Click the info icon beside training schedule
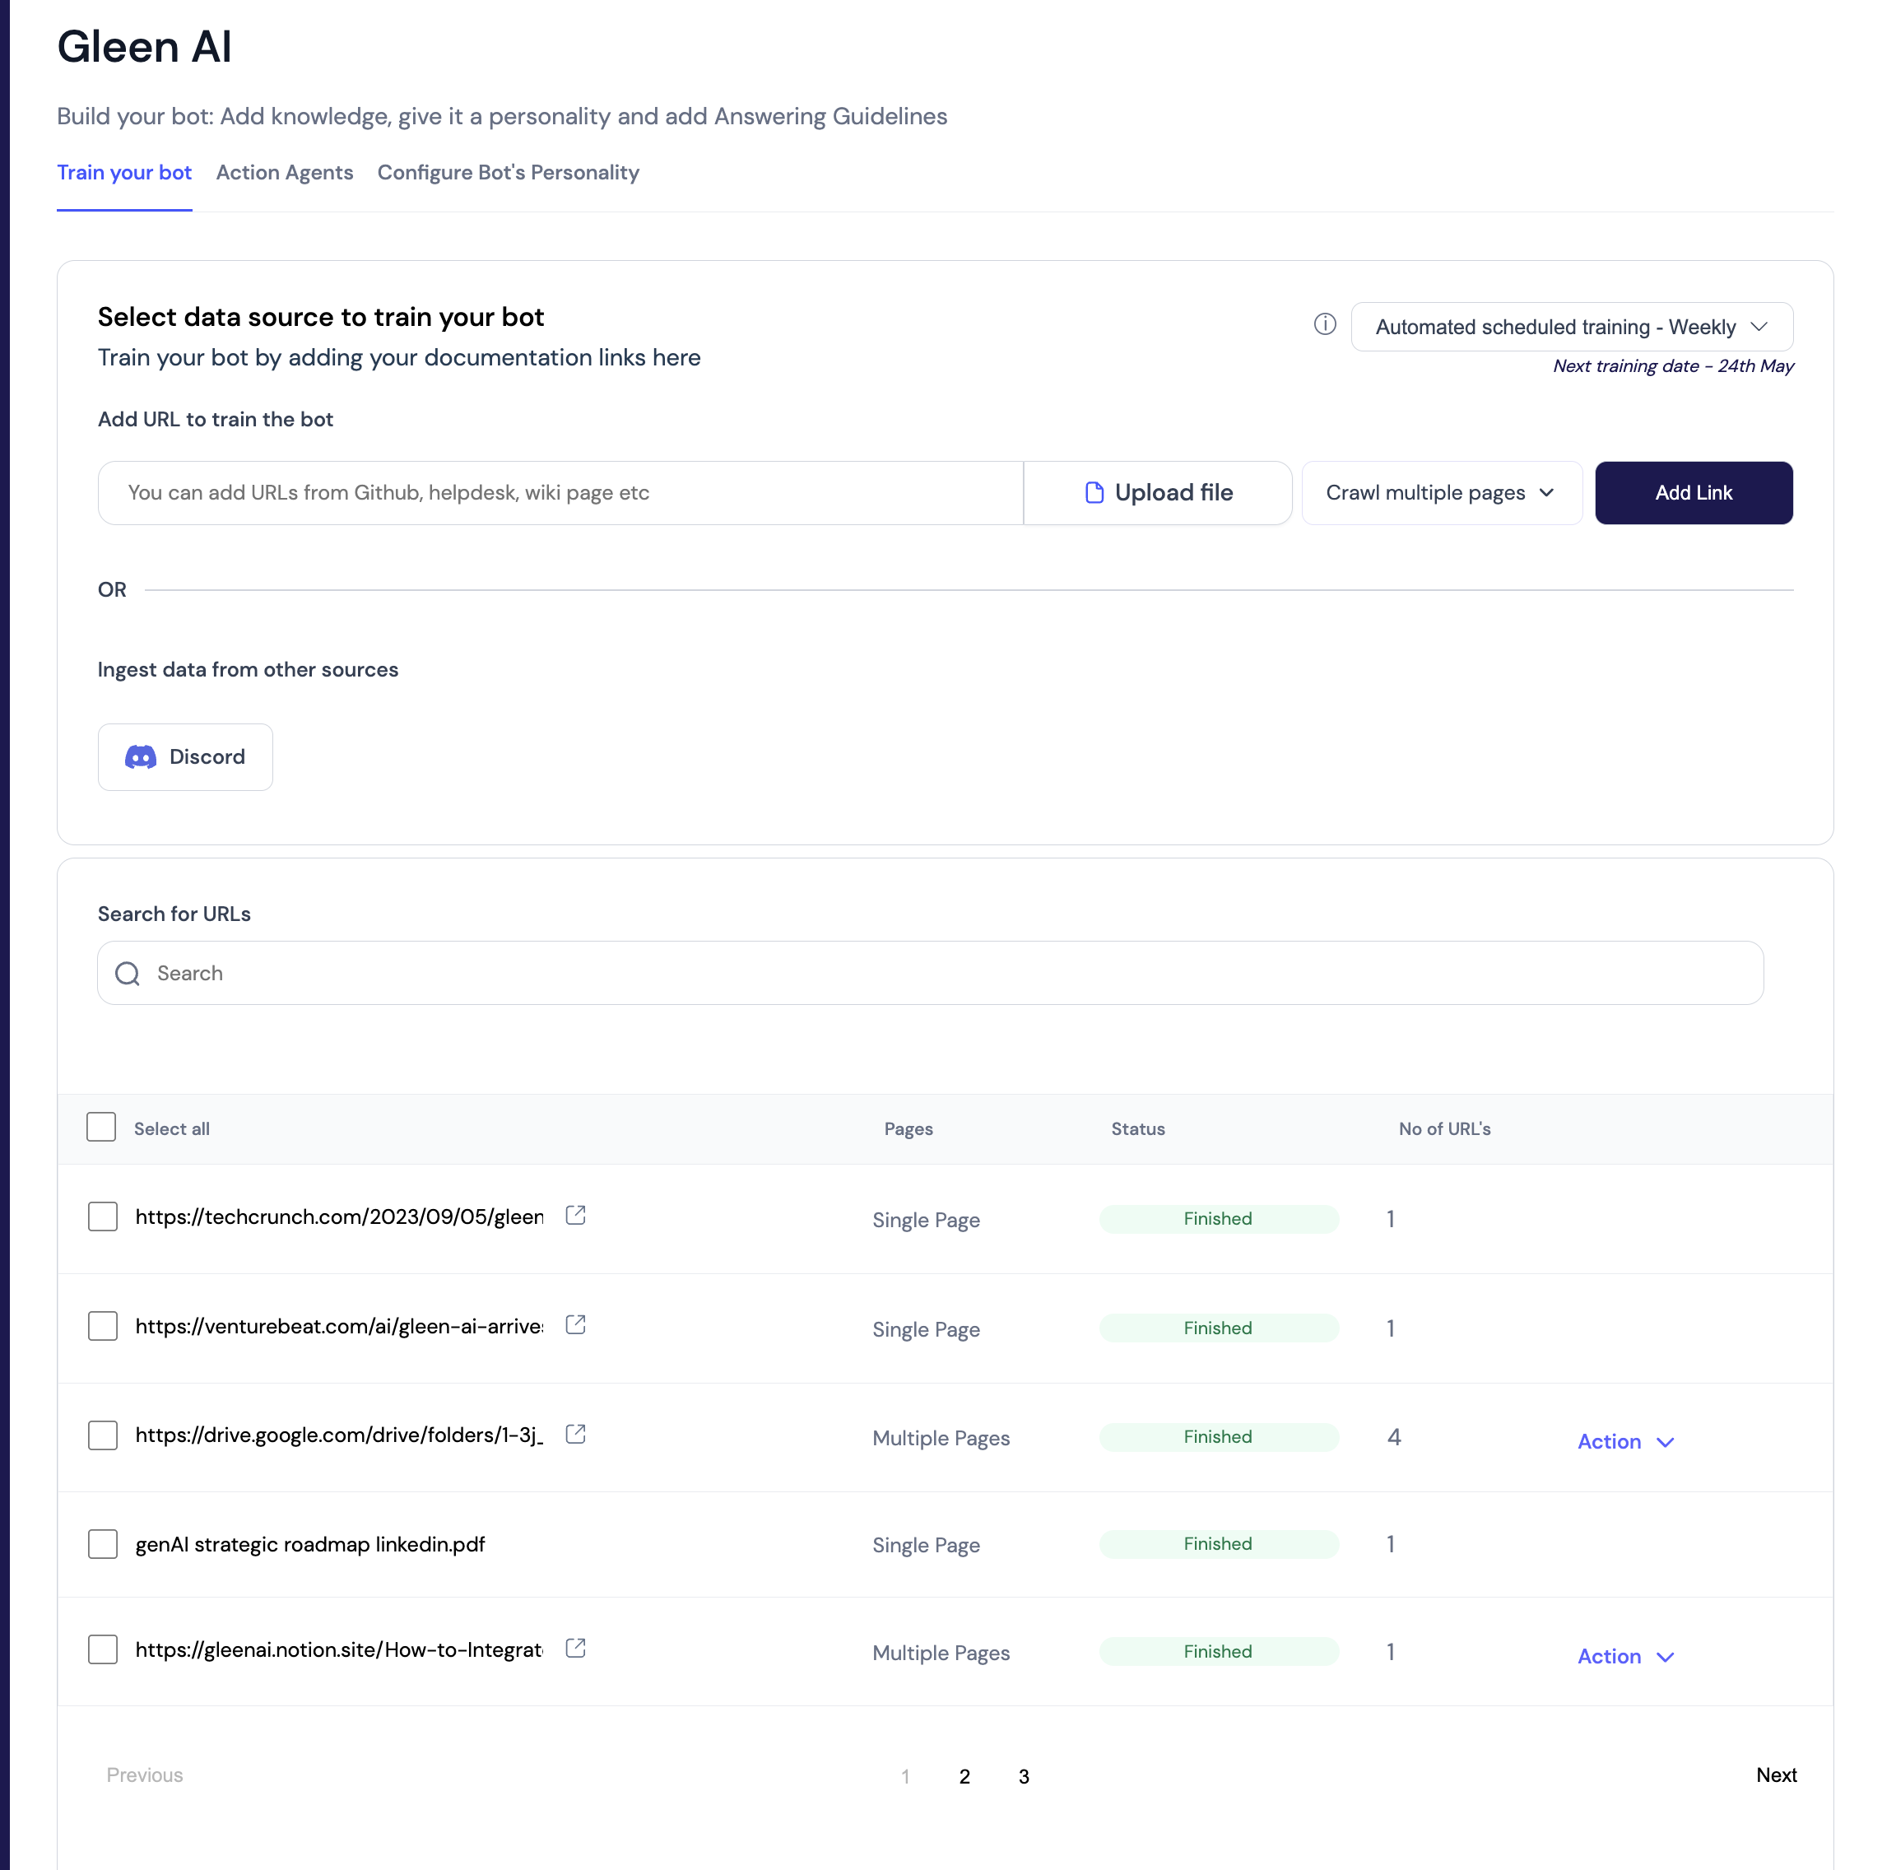The image size is (1896, 1870). click(1325, 325)
